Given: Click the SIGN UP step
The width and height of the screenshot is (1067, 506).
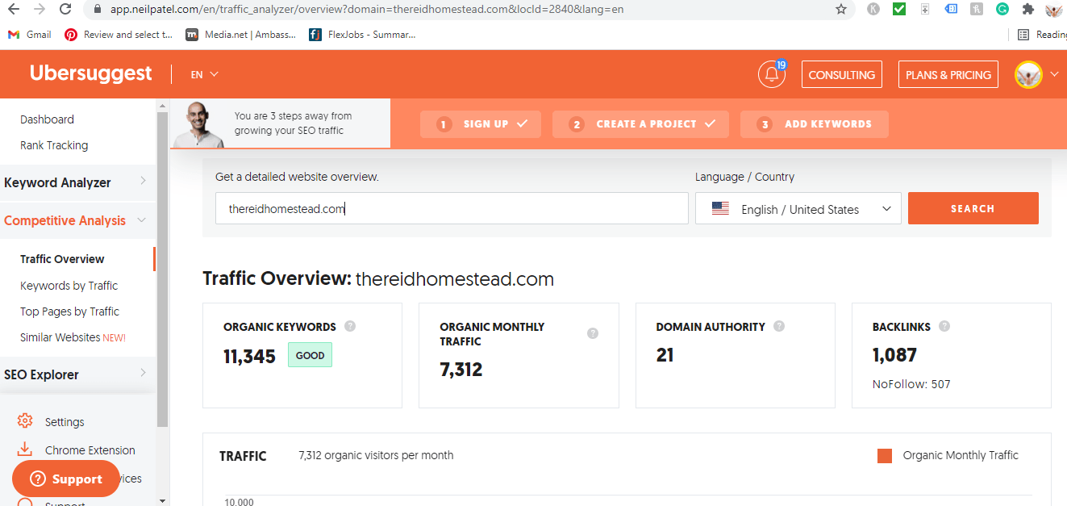Looking at the screenshot, I should click(481, 124).
